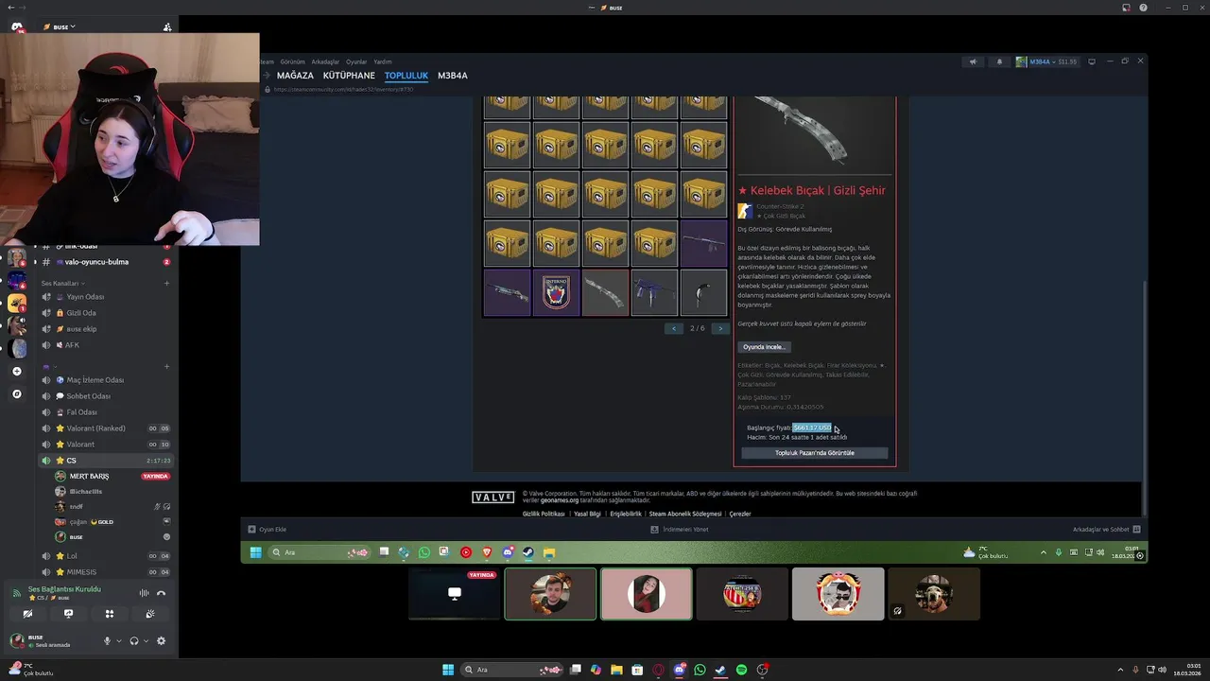The image size is (1210, 681).
Task: Click the Windows Start button
Action: coord(448,670)
